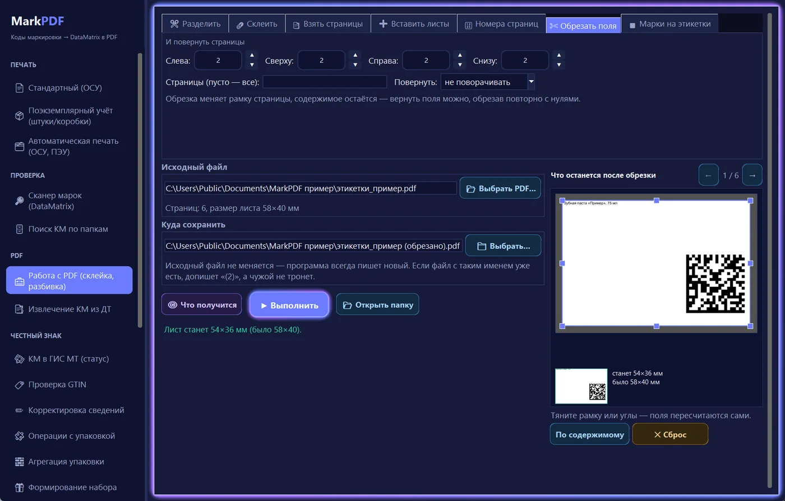Increase the Снизу margin value
The width and height of the screenshot is (785, 501).
[558, 55]
